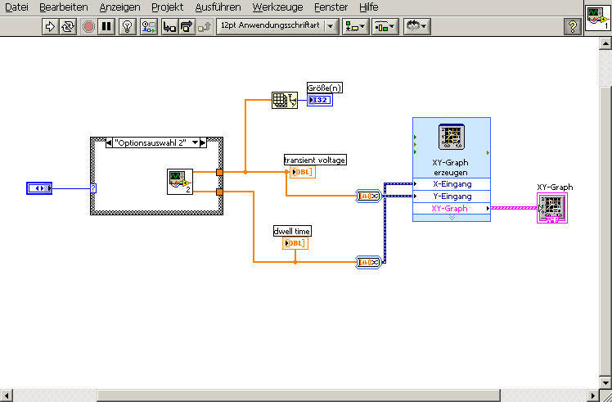The height and width of the screenshot is (402, 612).
Task: Open the Anzeigen menu
Action: pos(119,7)
